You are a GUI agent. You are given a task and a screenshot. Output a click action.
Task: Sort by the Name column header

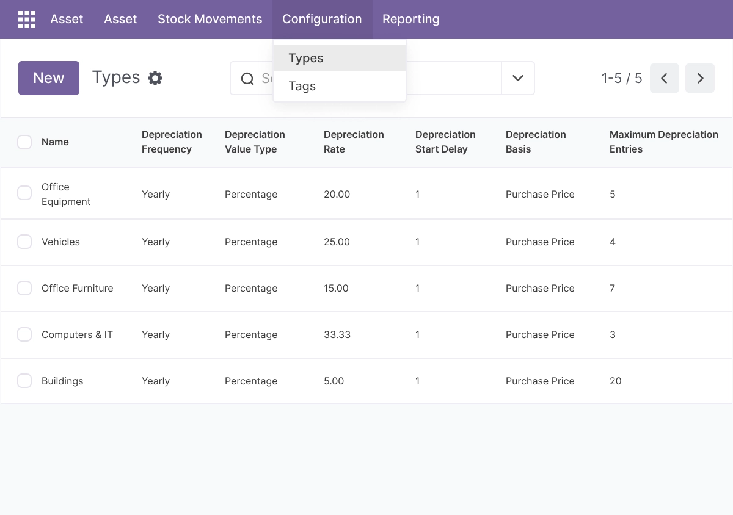[55, 142]
